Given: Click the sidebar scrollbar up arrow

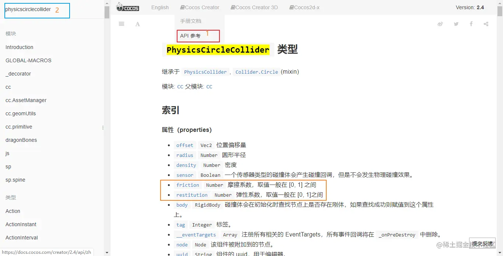Looking at the screenshot, I should pos(107,3).
